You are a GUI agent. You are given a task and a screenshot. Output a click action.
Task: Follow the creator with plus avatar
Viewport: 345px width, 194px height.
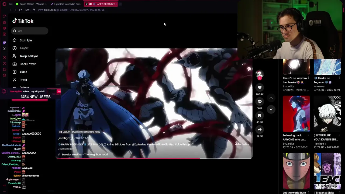pyautogui.click(x=260, y=78)
